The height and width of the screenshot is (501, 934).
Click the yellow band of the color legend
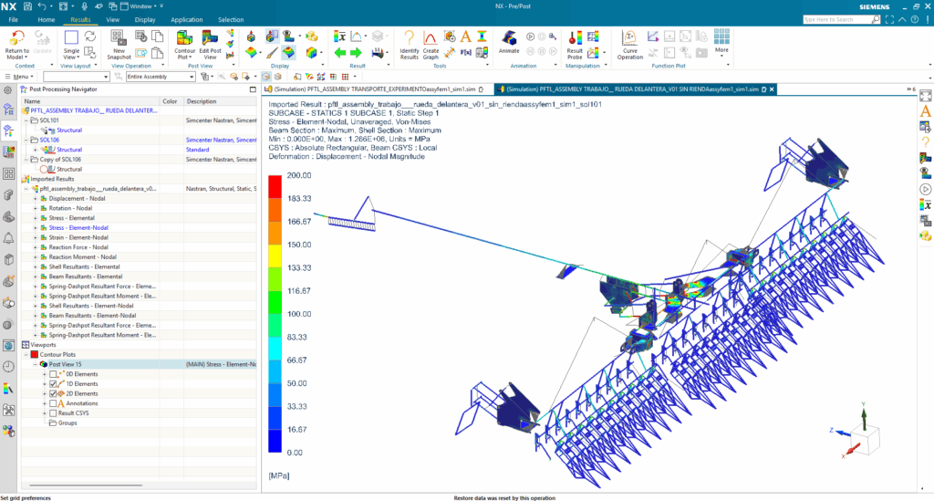click(275, 256)
